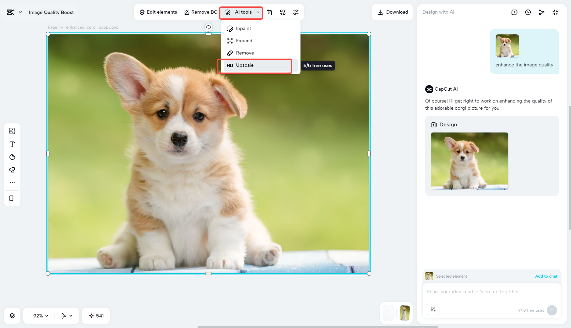Expand the preview play options dropdown

(67, 315)
